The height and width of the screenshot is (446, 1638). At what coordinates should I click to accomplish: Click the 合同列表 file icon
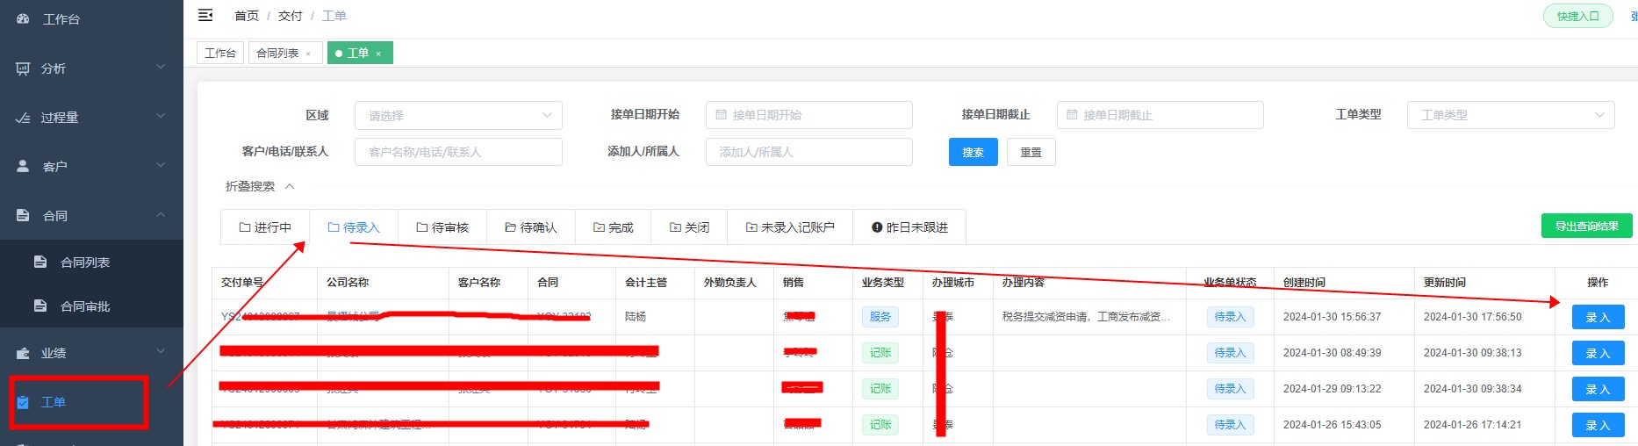point(40,262)
